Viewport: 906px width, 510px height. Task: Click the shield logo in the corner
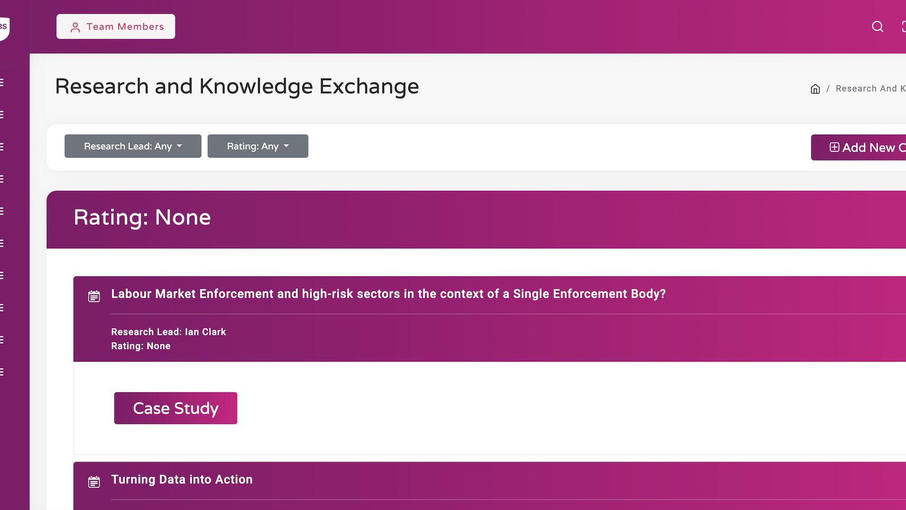click(x=4, y=27)
